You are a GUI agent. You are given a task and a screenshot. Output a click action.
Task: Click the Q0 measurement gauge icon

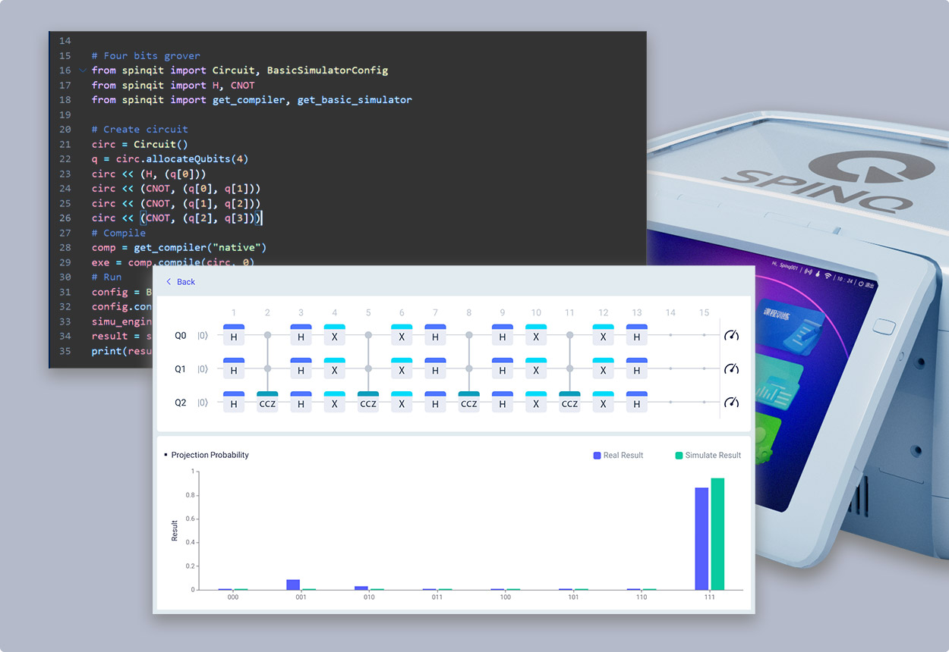coord(731,335)
